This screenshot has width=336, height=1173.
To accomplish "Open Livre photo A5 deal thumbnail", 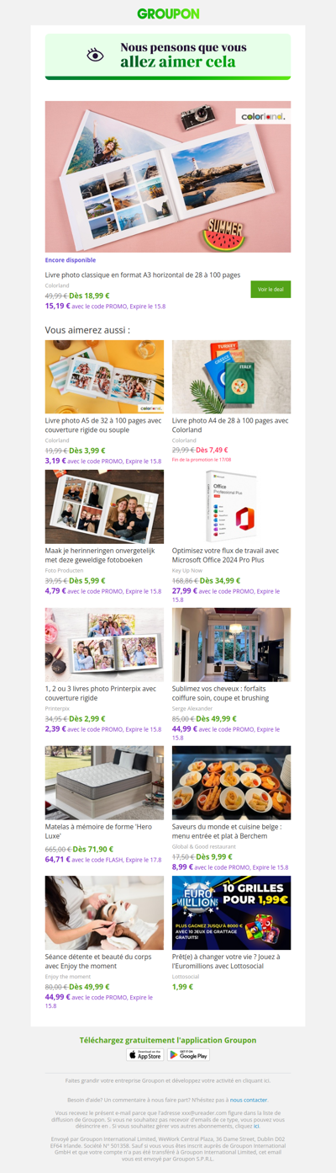I will (104, 376).
